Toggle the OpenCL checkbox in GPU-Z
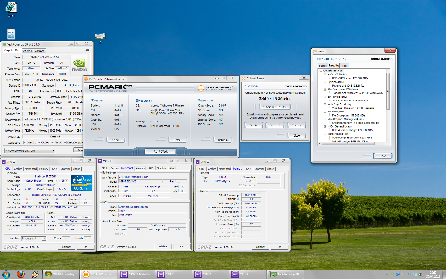 point(25,142)
